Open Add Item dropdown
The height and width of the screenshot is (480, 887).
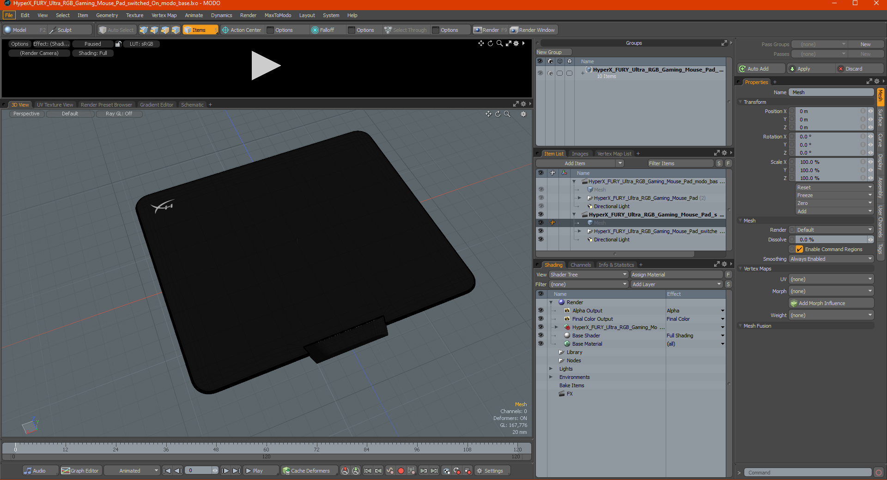coord(580,163)
